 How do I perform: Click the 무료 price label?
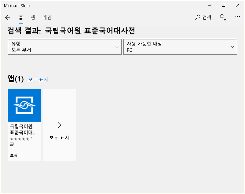(x=14, y=156)
